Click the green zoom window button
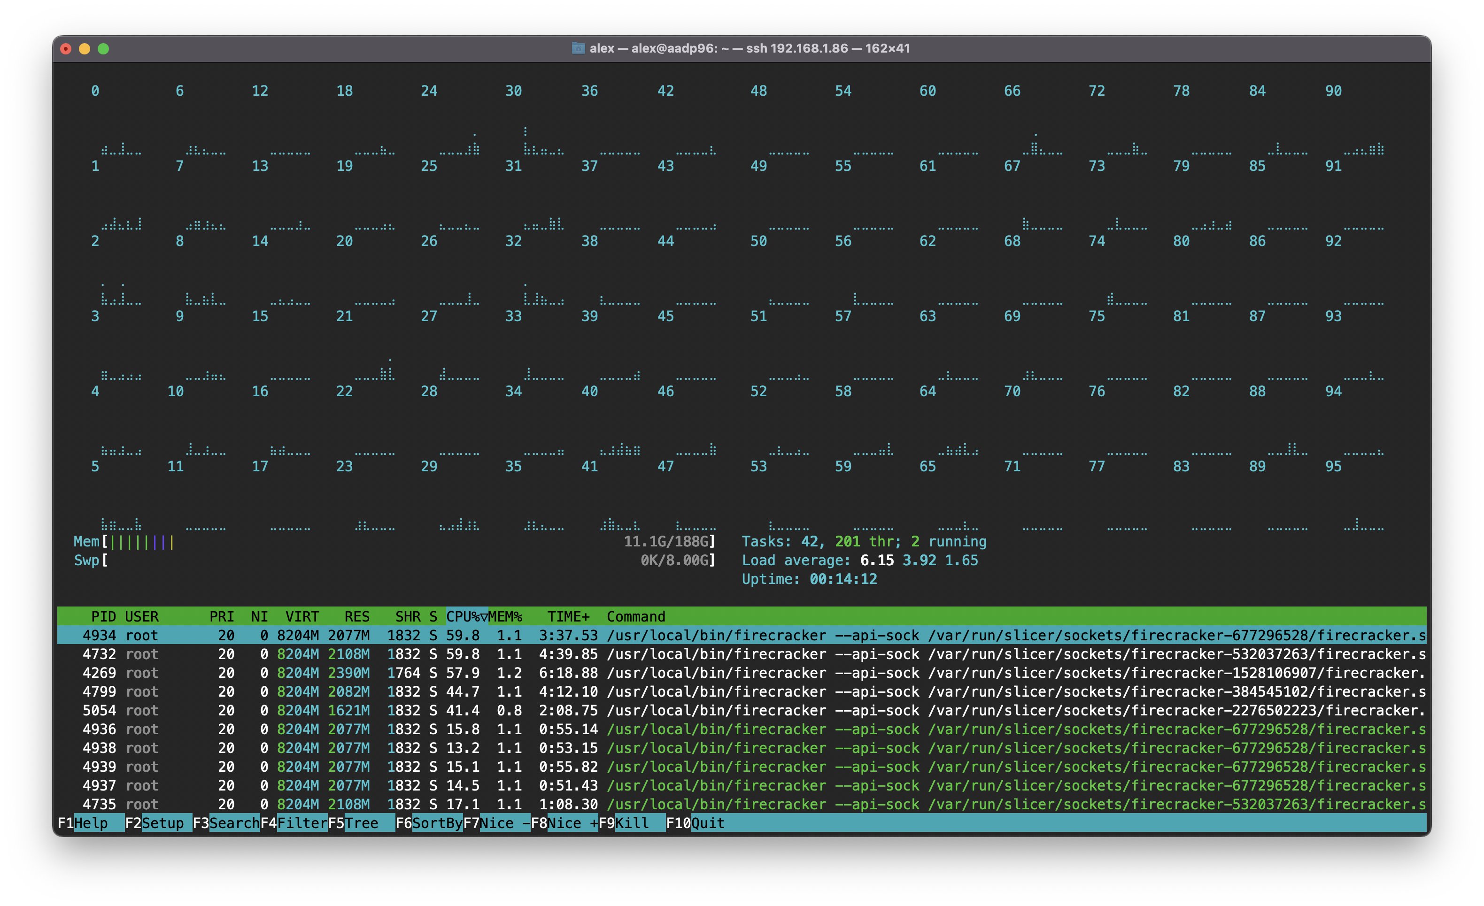This screenshot has width=1484, height=906. [104, 49]
